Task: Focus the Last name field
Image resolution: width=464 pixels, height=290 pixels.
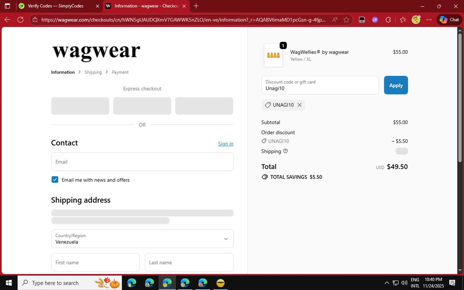Action: 189,262
